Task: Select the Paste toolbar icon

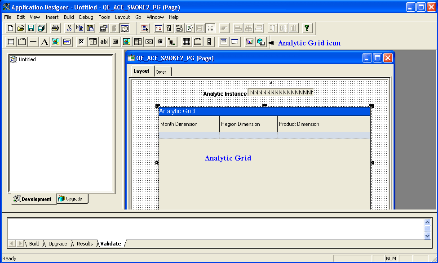Action: [x=89, y=28]
